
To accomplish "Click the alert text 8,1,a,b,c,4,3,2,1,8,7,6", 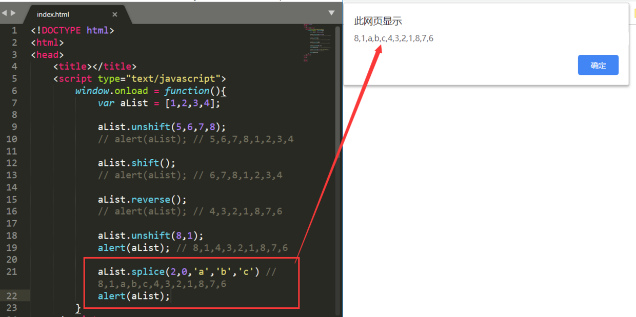I will (x=394, y=38).
